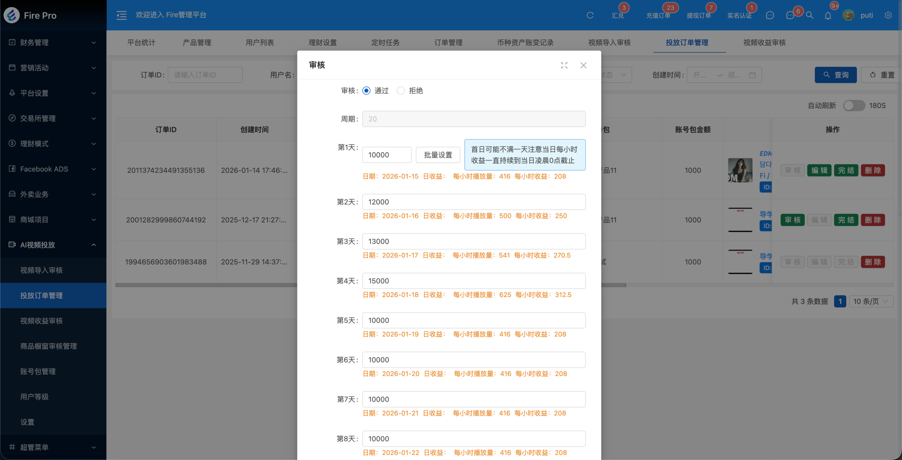Click the table horizontal scrollbar

pyautogui.click(x=206, y=285)
